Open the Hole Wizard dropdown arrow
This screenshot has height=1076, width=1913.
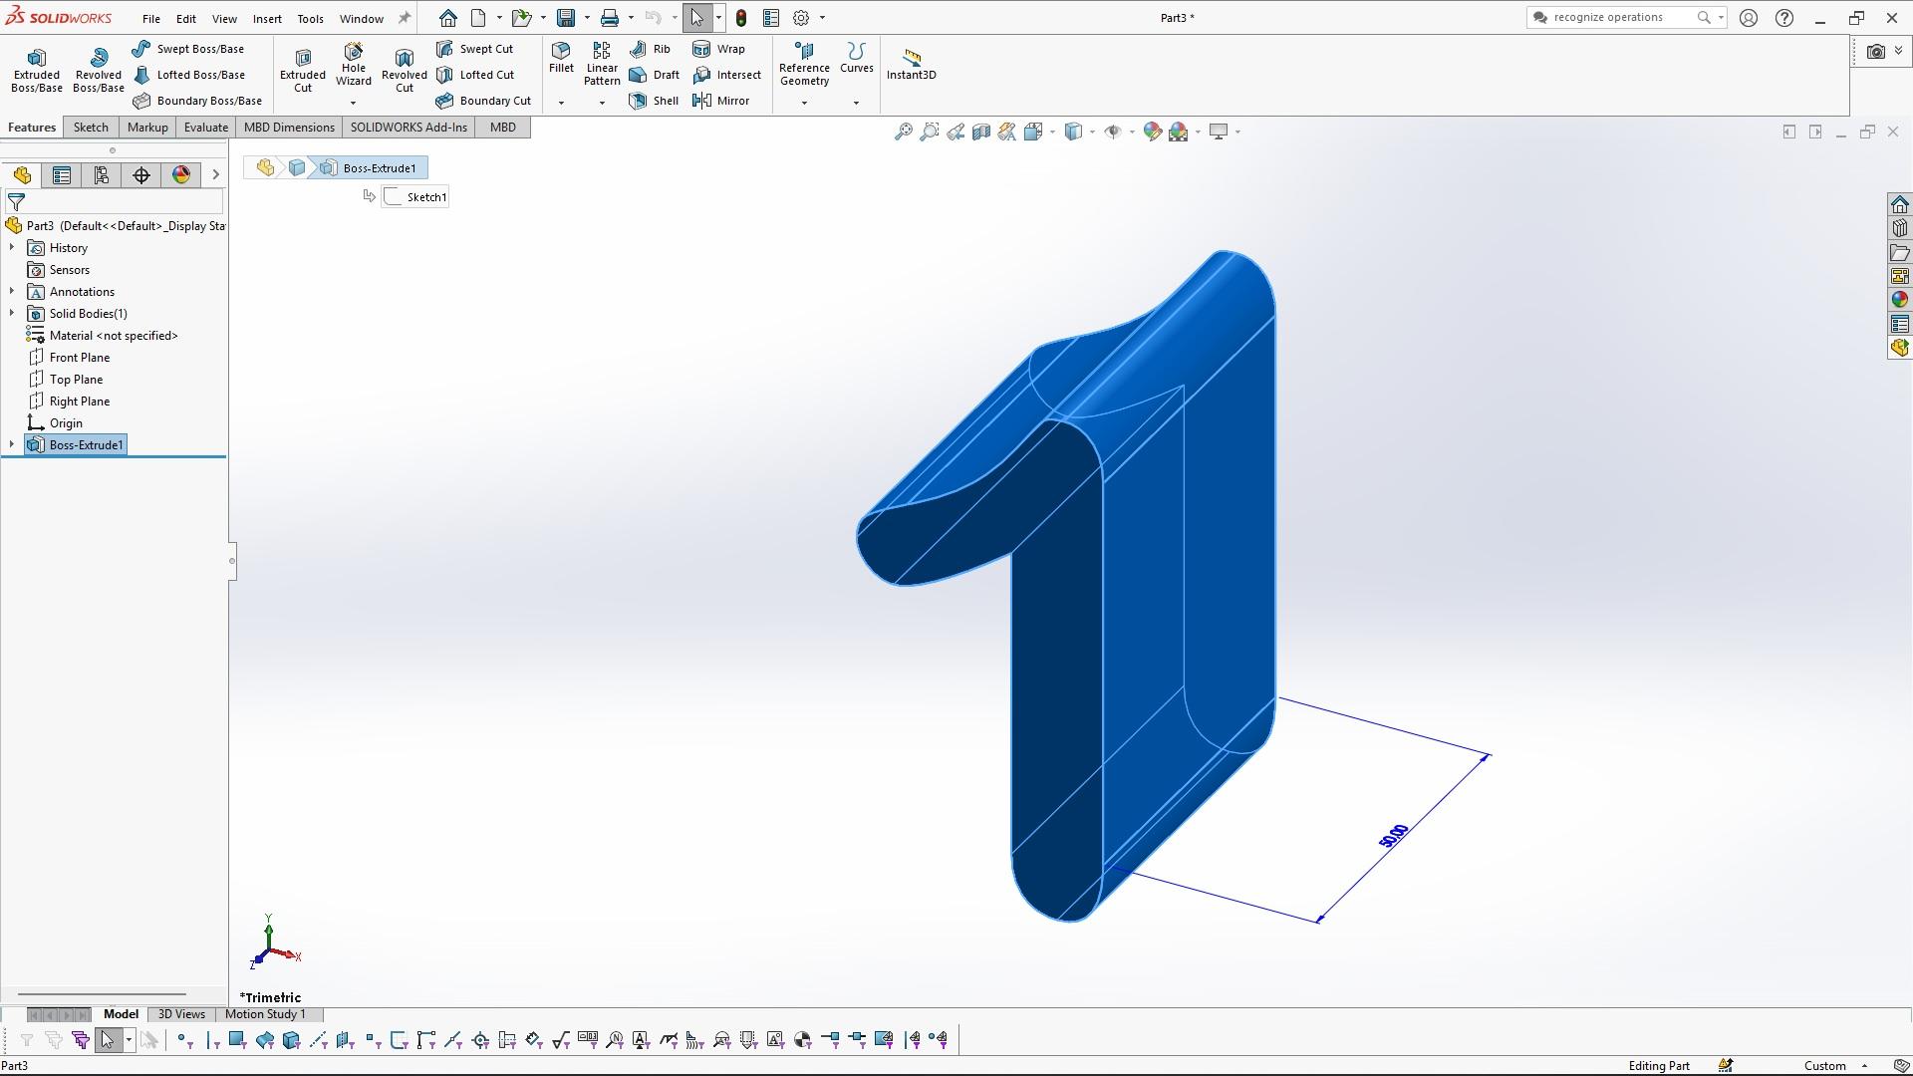[353, 103]
